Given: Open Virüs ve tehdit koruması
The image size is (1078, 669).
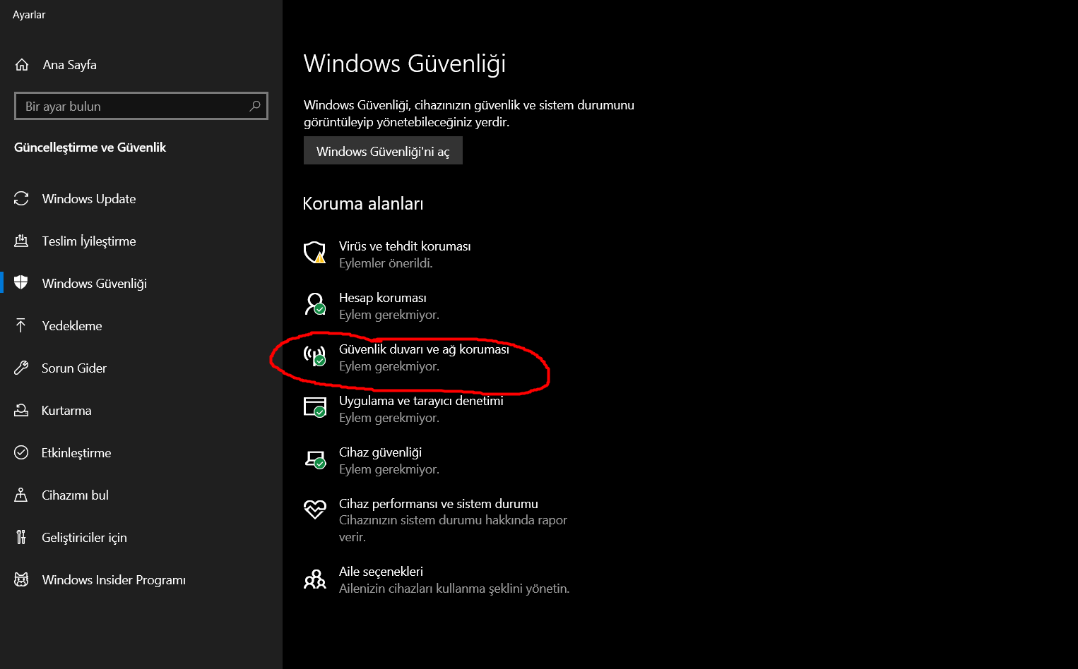Looking at the screenshot, I should click(x=405, y=246).
